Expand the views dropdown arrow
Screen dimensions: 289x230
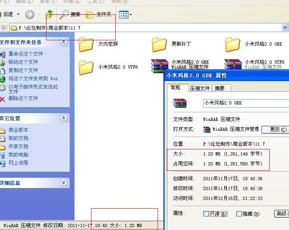(131, 14)
